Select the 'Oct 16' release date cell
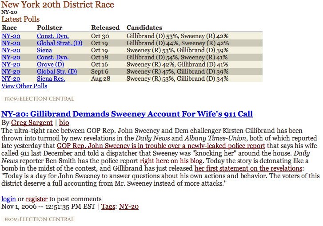The width and height of the screenshot is (323, 226). pyautogui.click(x=99, y=65)
